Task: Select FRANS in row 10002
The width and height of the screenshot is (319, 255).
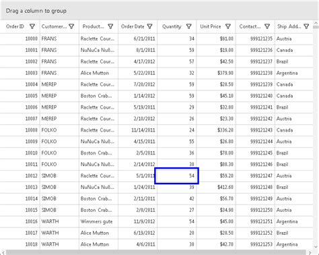Action: 59,61
